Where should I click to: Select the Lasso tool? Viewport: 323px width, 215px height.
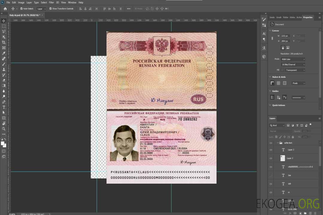4,31
